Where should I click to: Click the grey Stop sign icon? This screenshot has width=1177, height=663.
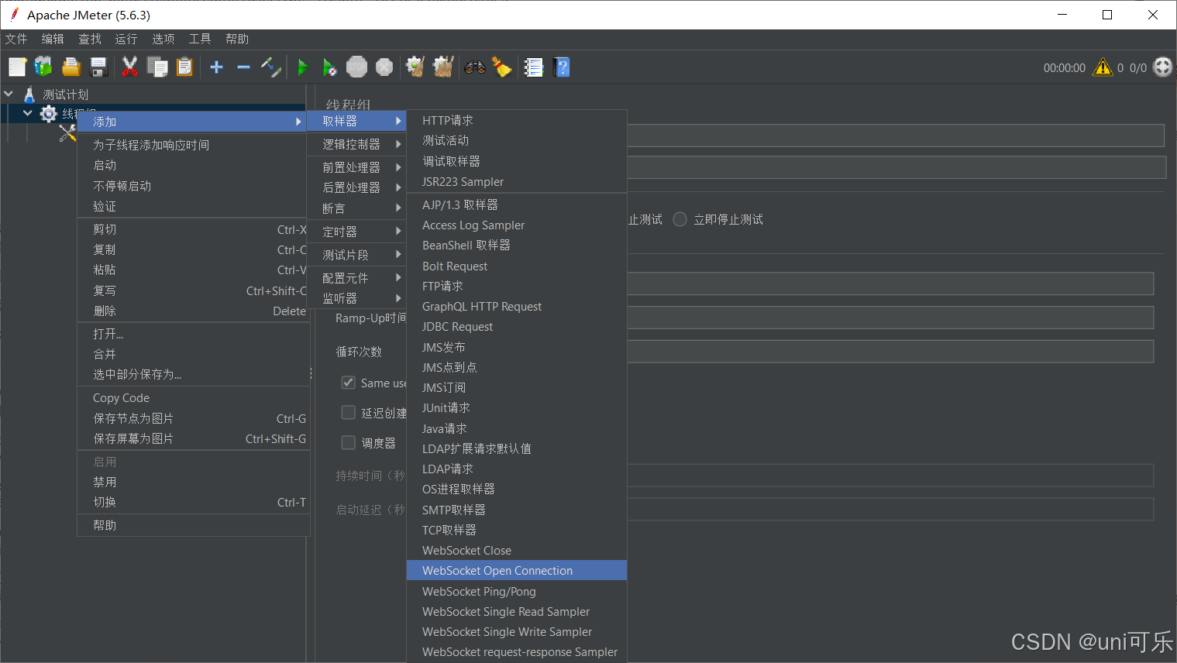coord(356,67)
